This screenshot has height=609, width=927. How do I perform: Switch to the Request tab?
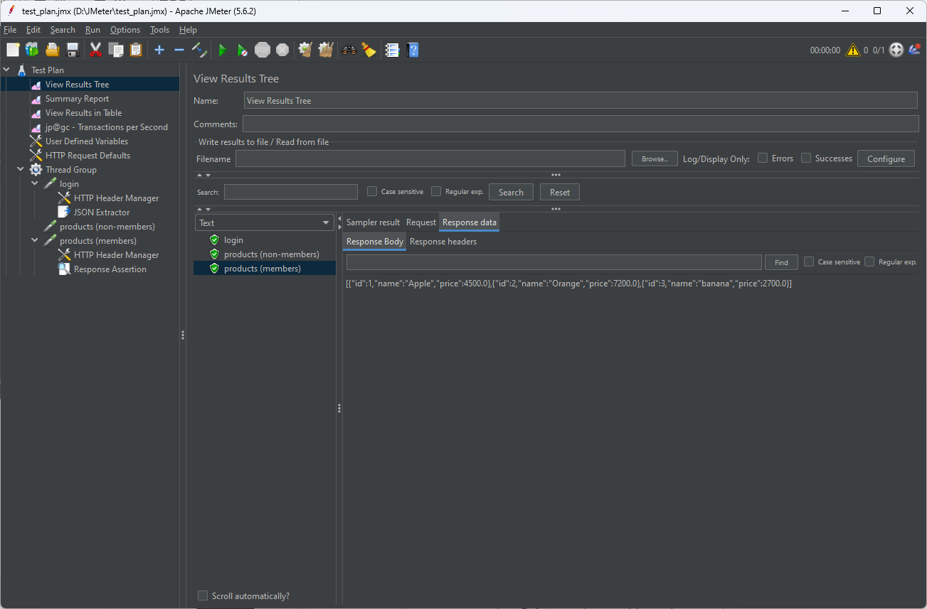[421, 222]
